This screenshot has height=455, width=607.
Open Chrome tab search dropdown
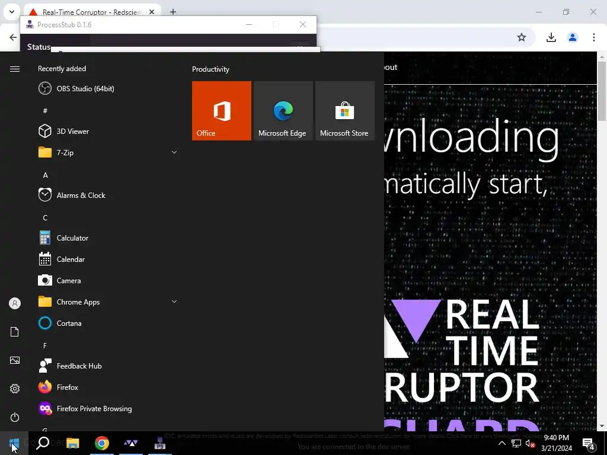click(x=12, y=12)
